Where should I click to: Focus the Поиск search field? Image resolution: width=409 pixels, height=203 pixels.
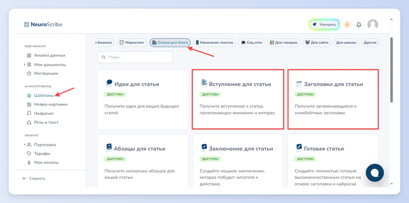135,57
